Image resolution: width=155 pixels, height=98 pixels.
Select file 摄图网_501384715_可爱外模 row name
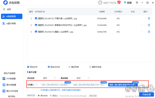click(x=57, y=18)
